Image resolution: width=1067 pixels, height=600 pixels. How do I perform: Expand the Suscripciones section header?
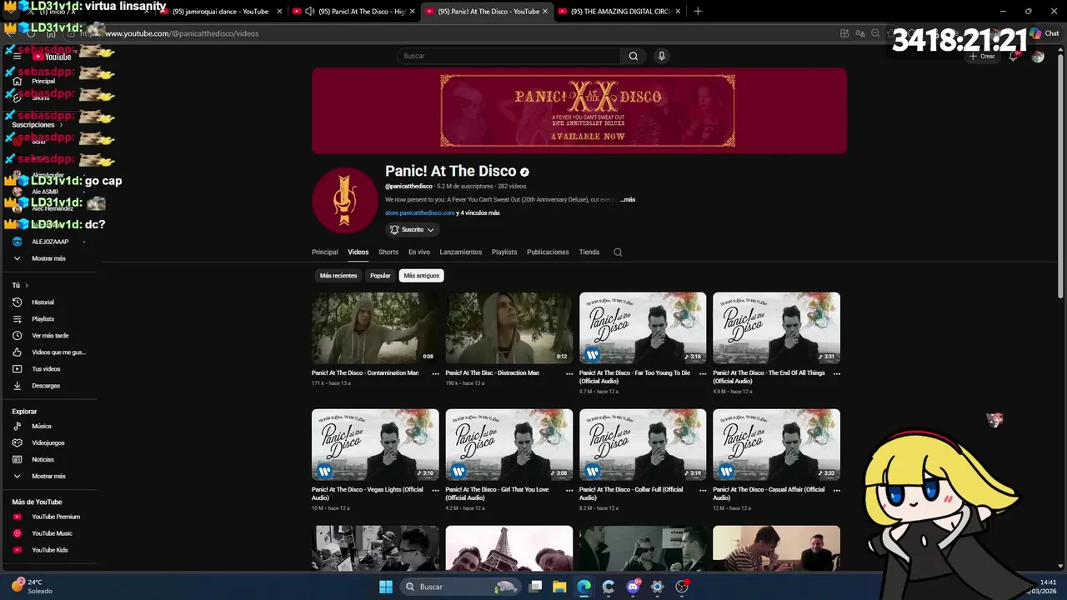point(37,124)
